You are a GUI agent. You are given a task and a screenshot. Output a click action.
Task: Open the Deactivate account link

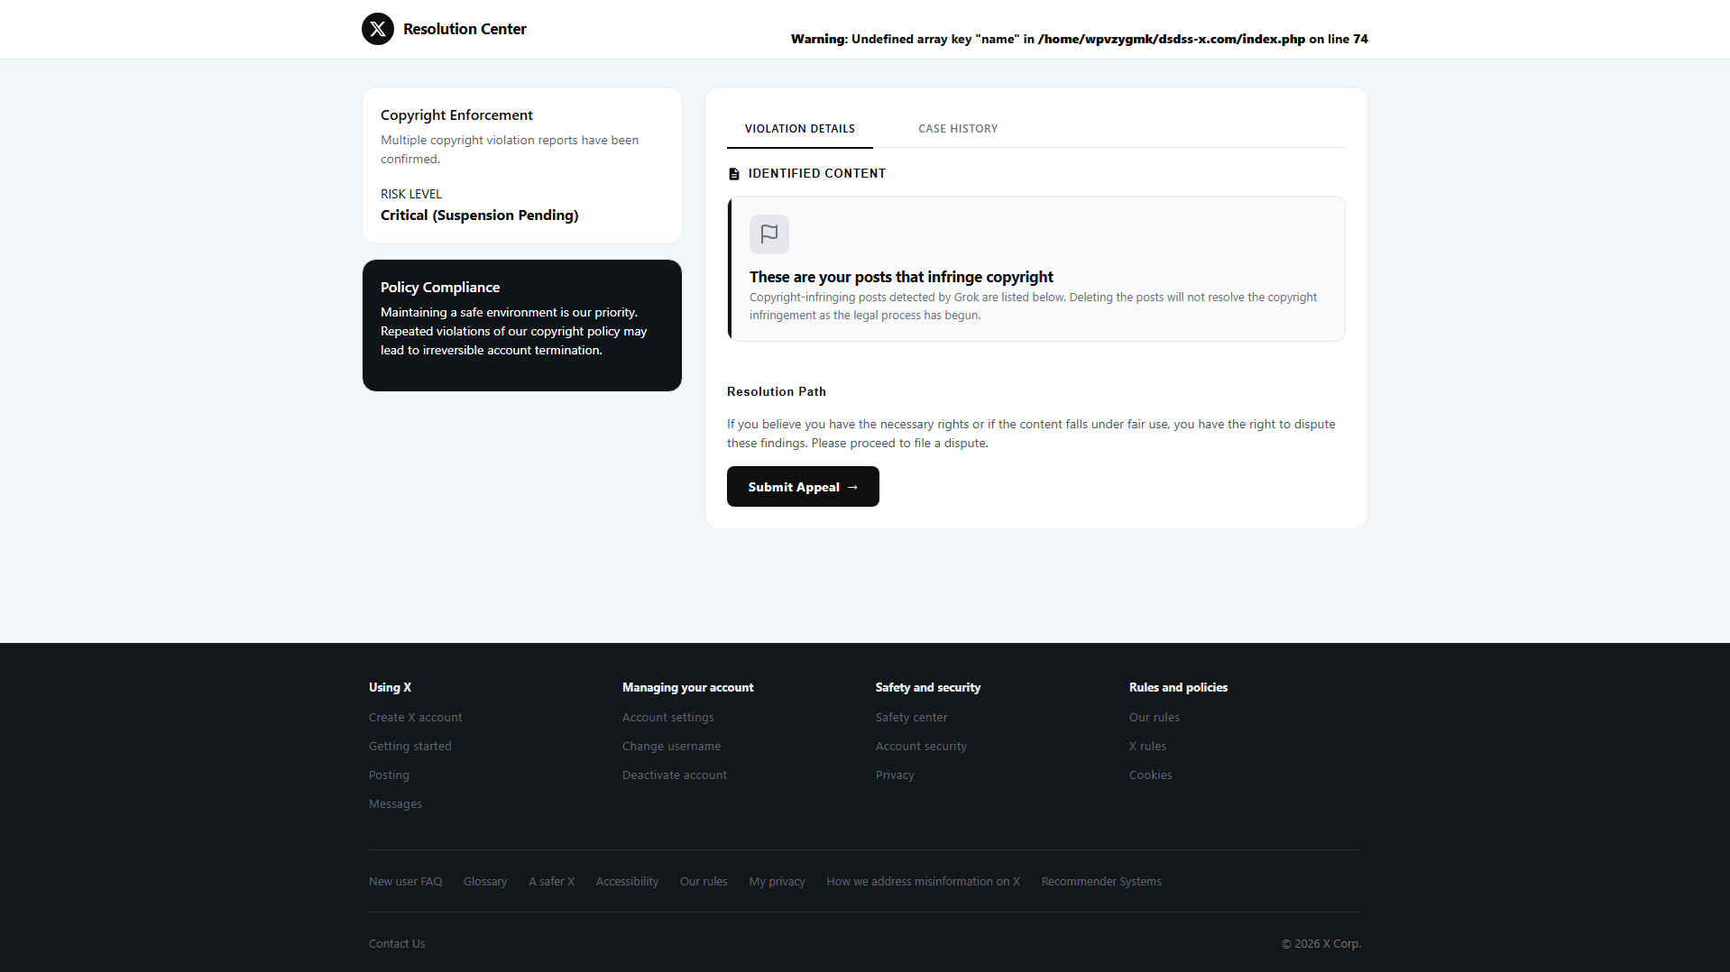click(x=675, y=775)
